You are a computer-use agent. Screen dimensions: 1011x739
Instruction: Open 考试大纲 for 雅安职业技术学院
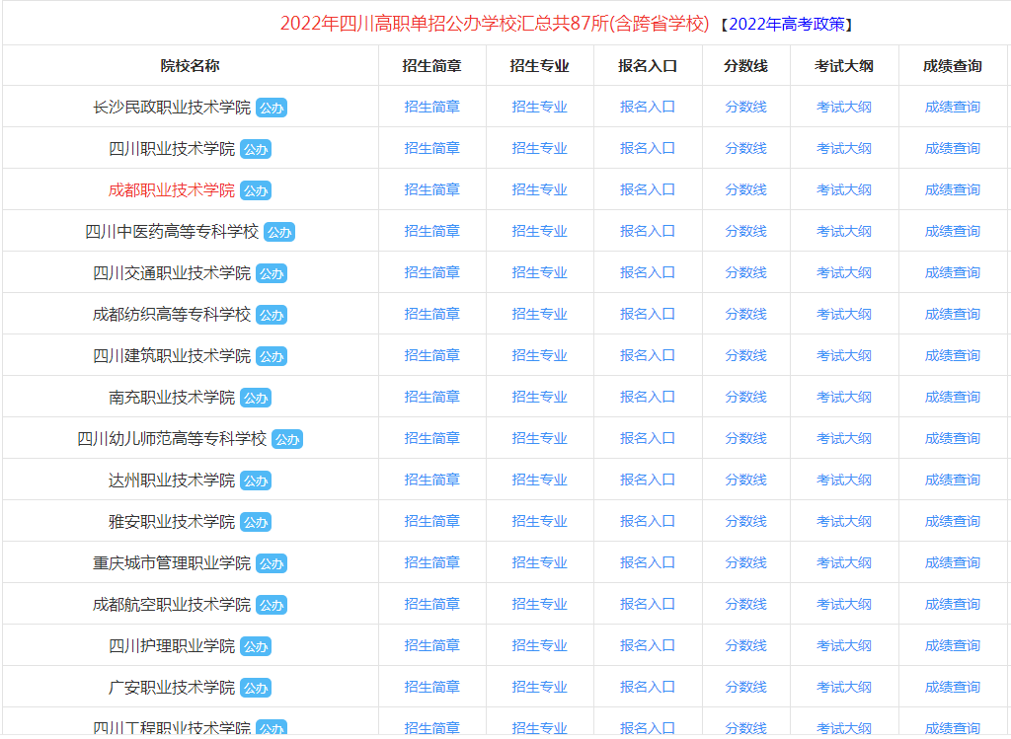844,521
